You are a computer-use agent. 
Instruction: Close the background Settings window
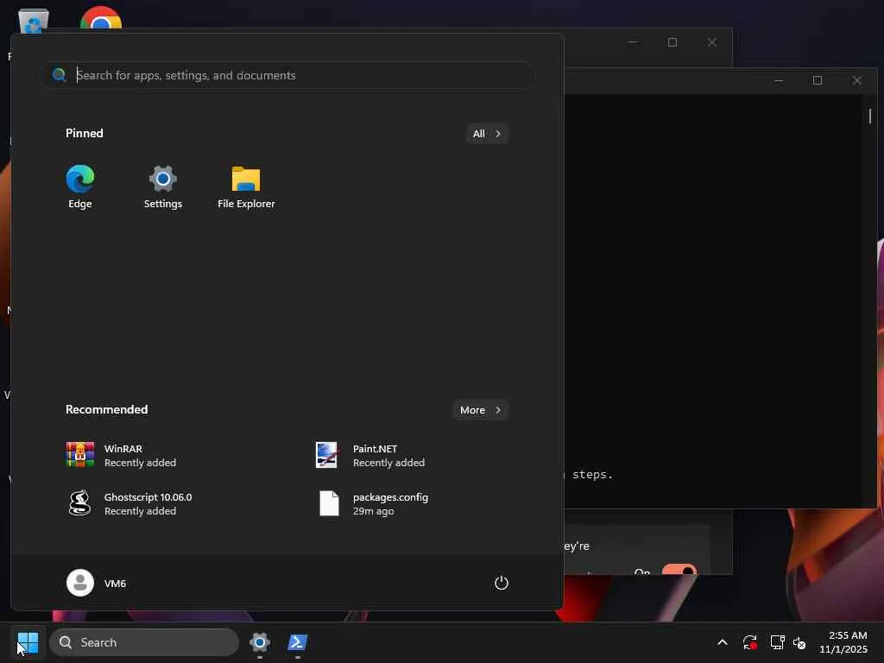click(712, 42)
